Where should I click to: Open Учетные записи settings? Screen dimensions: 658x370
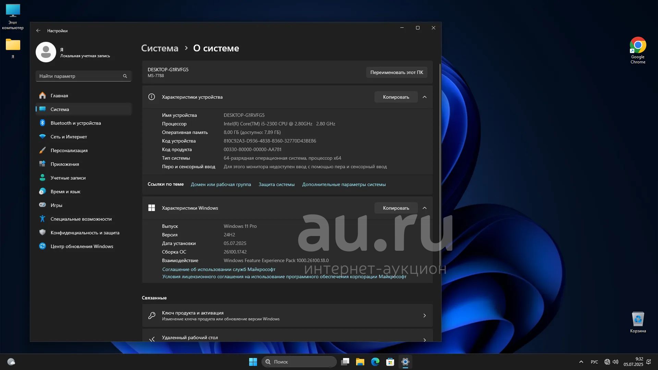click(x=84, y=178)
